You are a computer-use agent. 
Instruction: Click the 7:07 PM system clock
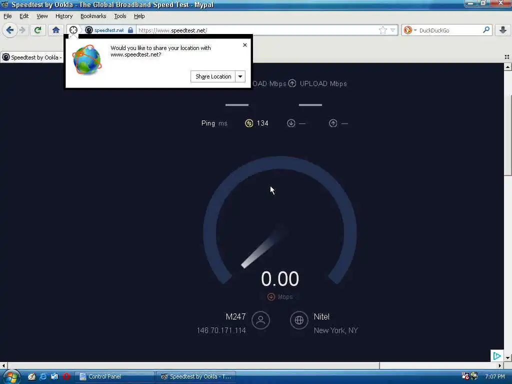(494, 377)
